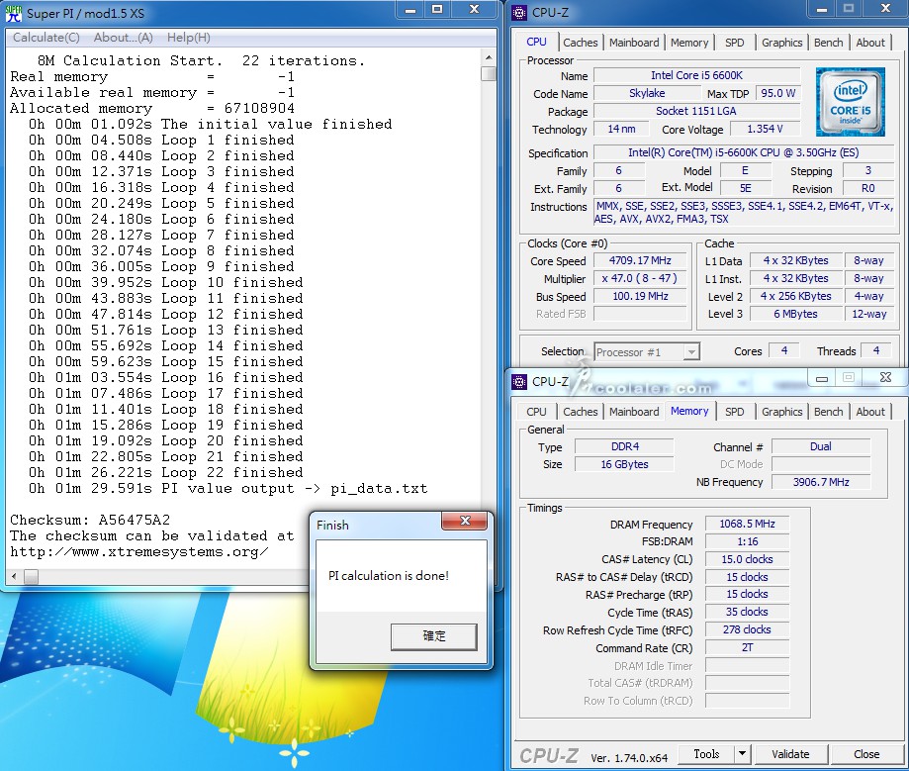Image resolution: width=909 pixels, height=771 pixels.
Task: Minimize the lower CPU-Z Memory window
Action: (821, 378)
